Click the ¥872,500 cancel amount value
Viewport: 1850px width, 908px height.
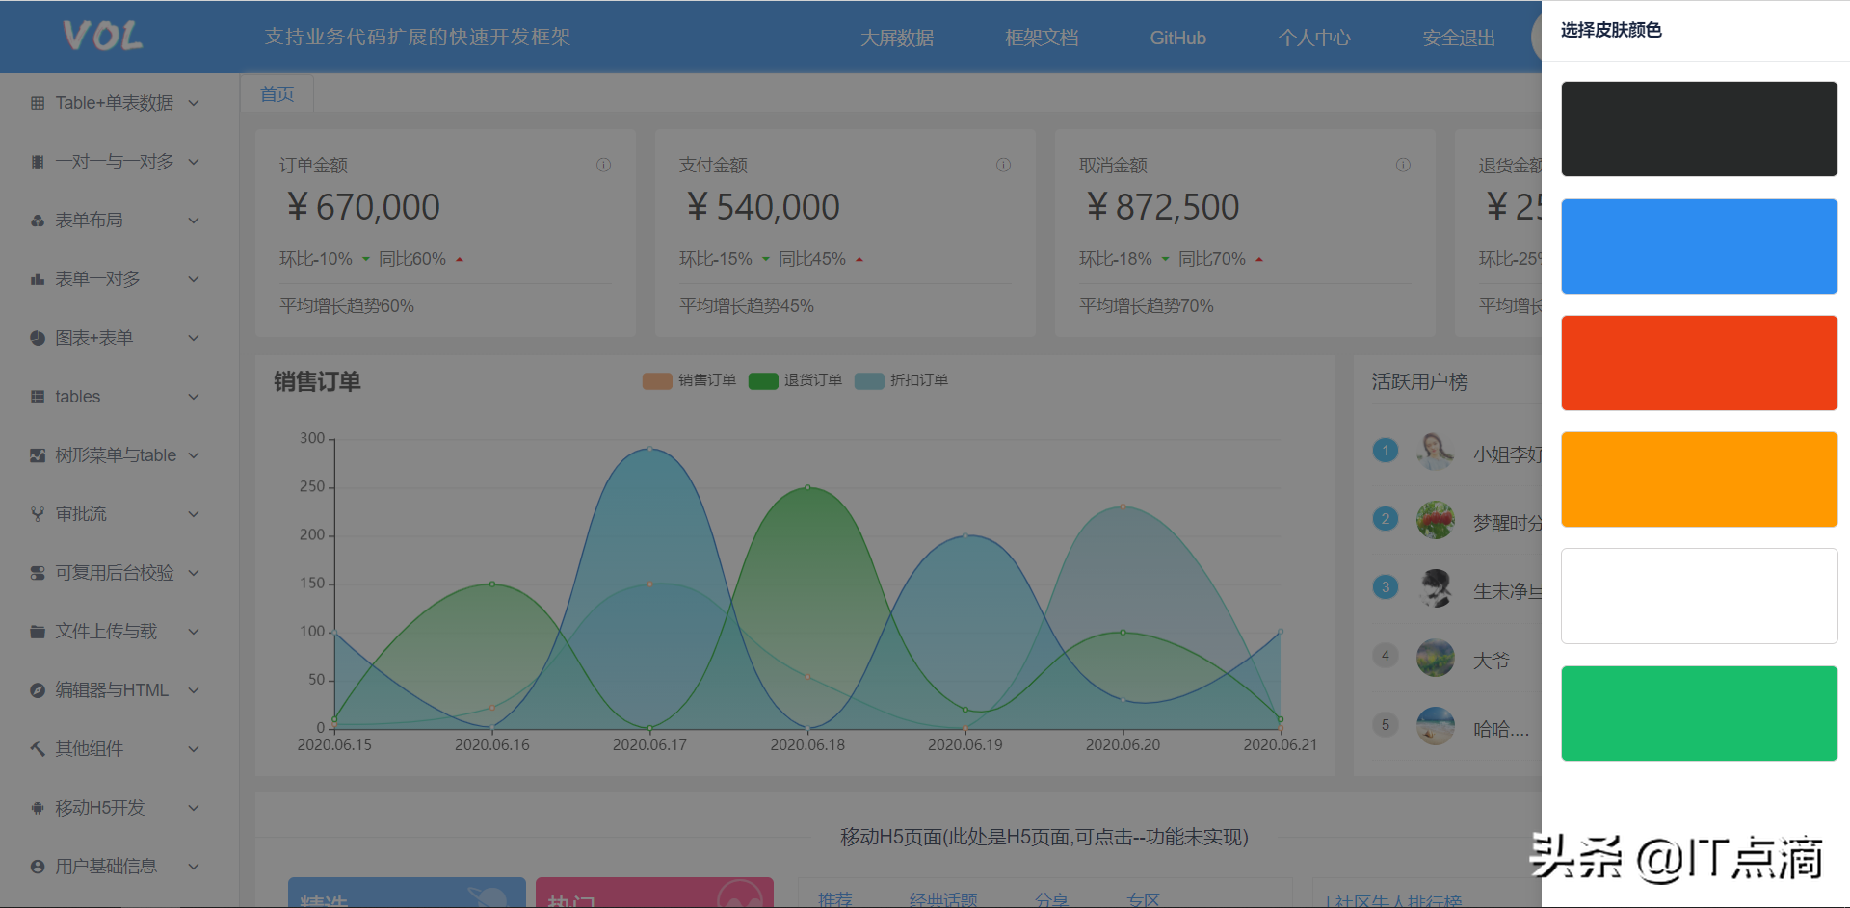(x=1163, y=207)
